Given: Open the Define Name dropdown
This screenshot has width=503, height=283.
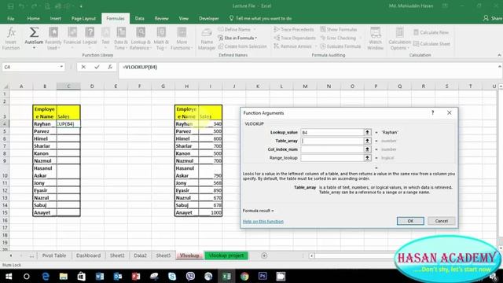Looking at the screenshot, I should 237,30.
